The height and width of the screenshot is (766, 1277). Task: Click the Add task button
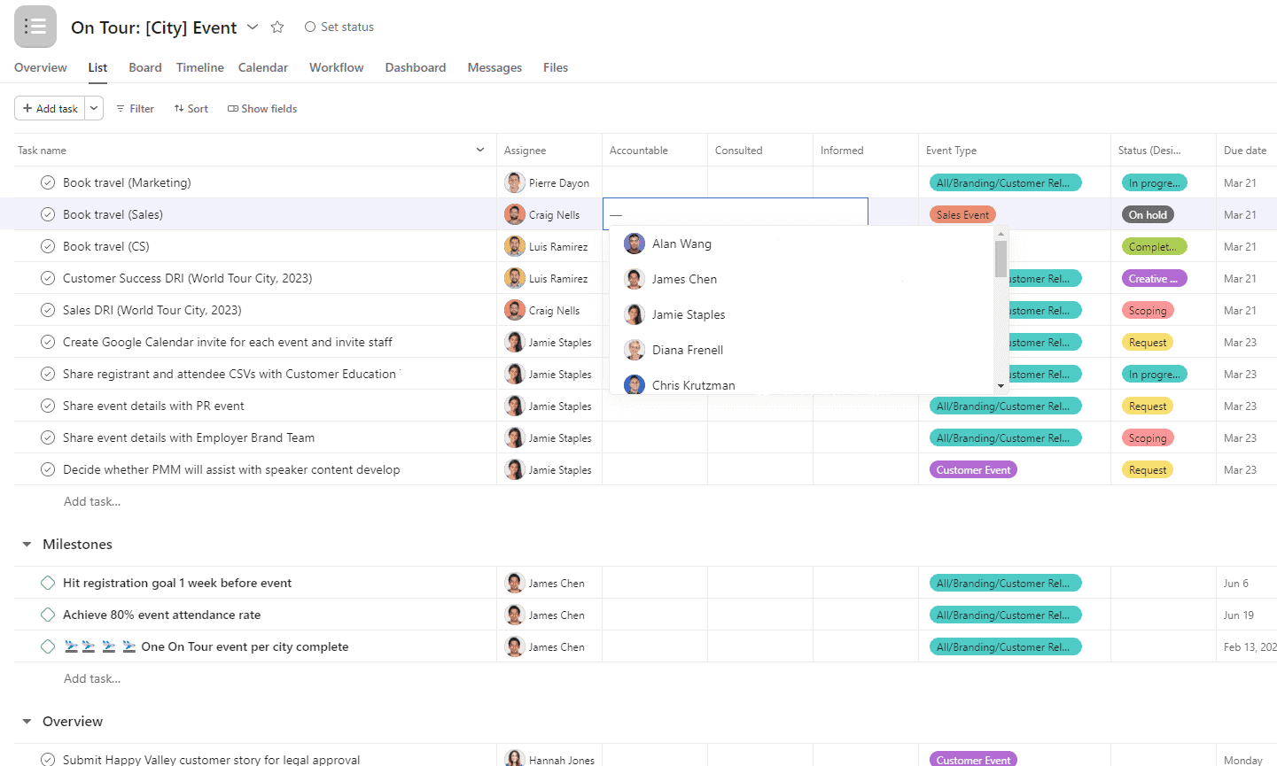point(51,109)
